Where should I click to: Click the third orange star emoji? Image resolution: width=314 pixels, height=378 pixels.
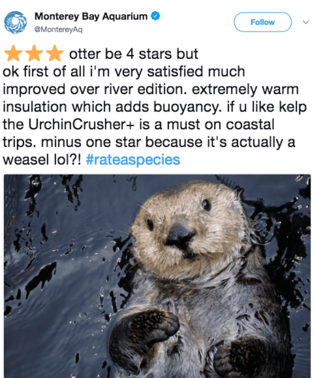55,54
